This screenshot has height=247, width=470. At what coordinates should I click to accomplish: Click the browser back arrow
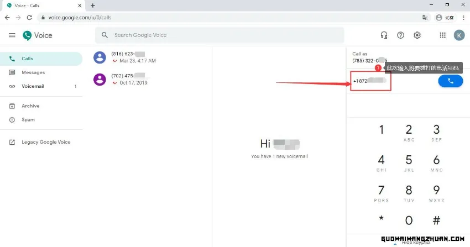pyautogui.click(x=7, y=18)
